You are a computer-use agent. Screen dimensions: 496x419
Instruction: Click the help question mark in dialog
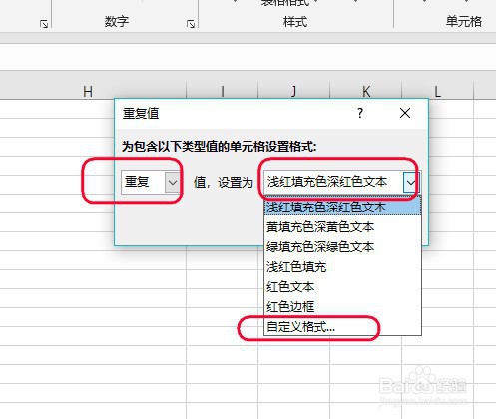click(360, 113)
